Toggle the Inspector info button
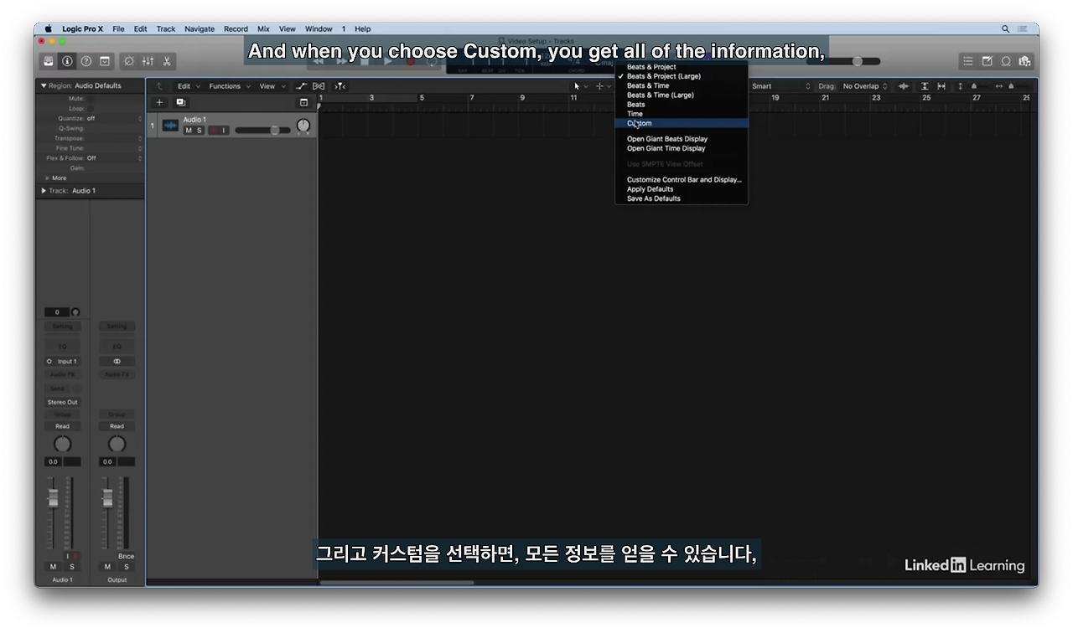 pos(67,61)
